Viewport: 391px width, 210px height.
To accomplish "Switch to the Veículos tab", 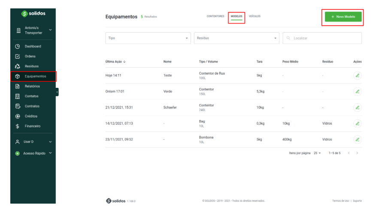I will tap(255, 16).
